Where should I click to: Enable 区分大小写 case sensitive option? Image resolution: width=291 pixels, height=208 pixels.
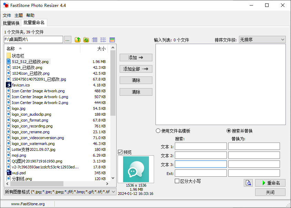click(177, 181)
